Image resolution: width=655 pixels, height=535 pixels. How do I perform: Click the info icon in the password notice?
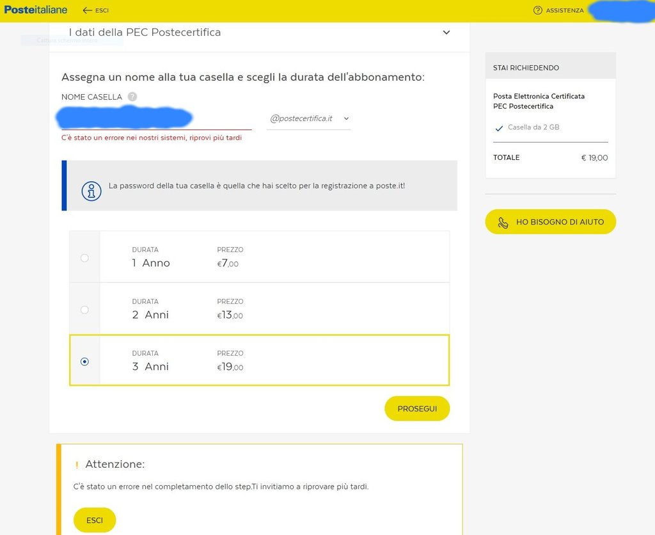(91, 191)
